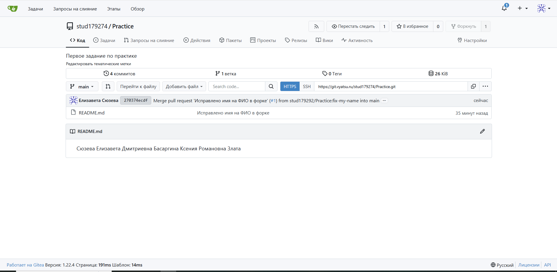Click the Gitea logo home icon
The width and height of the screenshot is (557, 272).
point(12,9)
